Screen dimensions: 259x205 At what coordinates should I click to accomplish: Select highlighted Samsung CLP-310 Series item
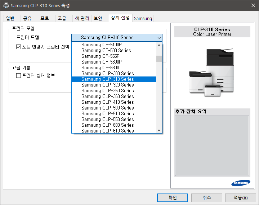[x=114, y=79]
